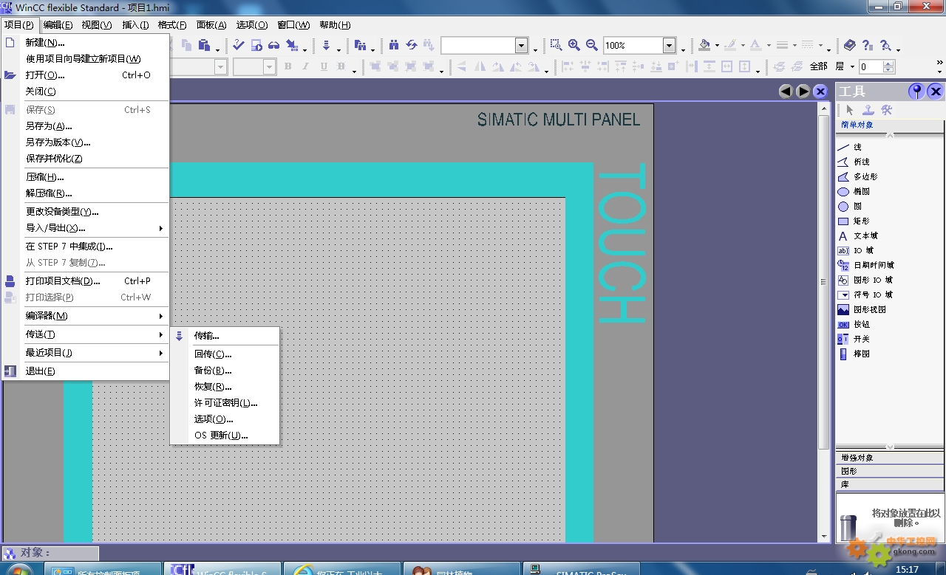Toggle Underline formatting button
The width and height of the screenshot is (946, 575).
coord(324,66)
